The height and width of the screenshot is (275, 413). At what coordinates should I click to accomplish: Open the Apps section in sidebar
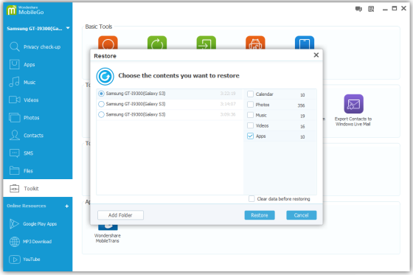click(x=38, y=65)
